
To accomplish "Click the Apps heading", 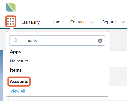I will pos(15,52).
